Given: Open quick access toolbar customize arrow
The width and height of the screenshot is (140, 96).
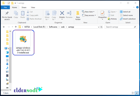Looking at the screenshot, I should coord(15,3).
